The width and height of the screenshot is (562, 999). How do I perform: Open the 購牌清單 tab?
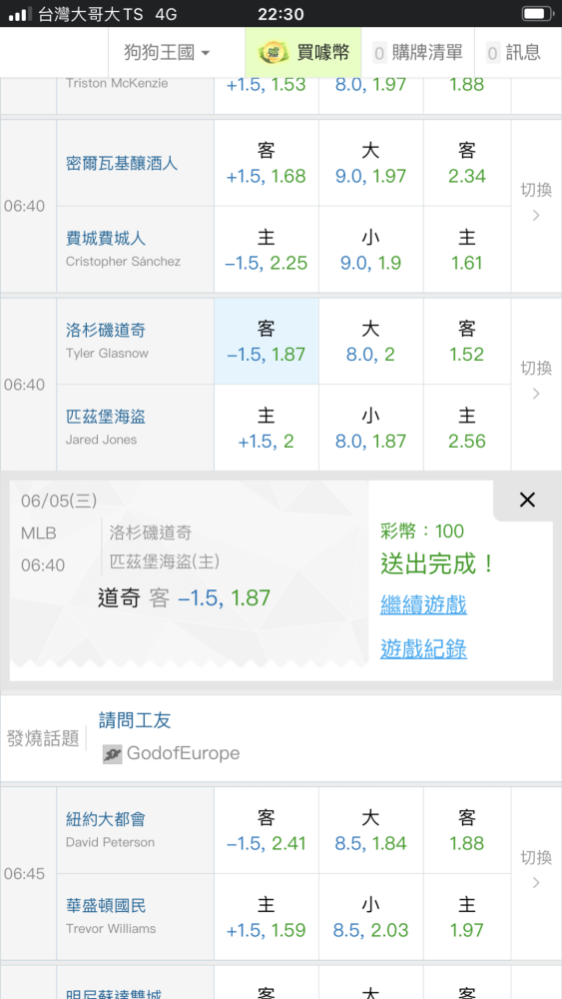coord(418,52)
